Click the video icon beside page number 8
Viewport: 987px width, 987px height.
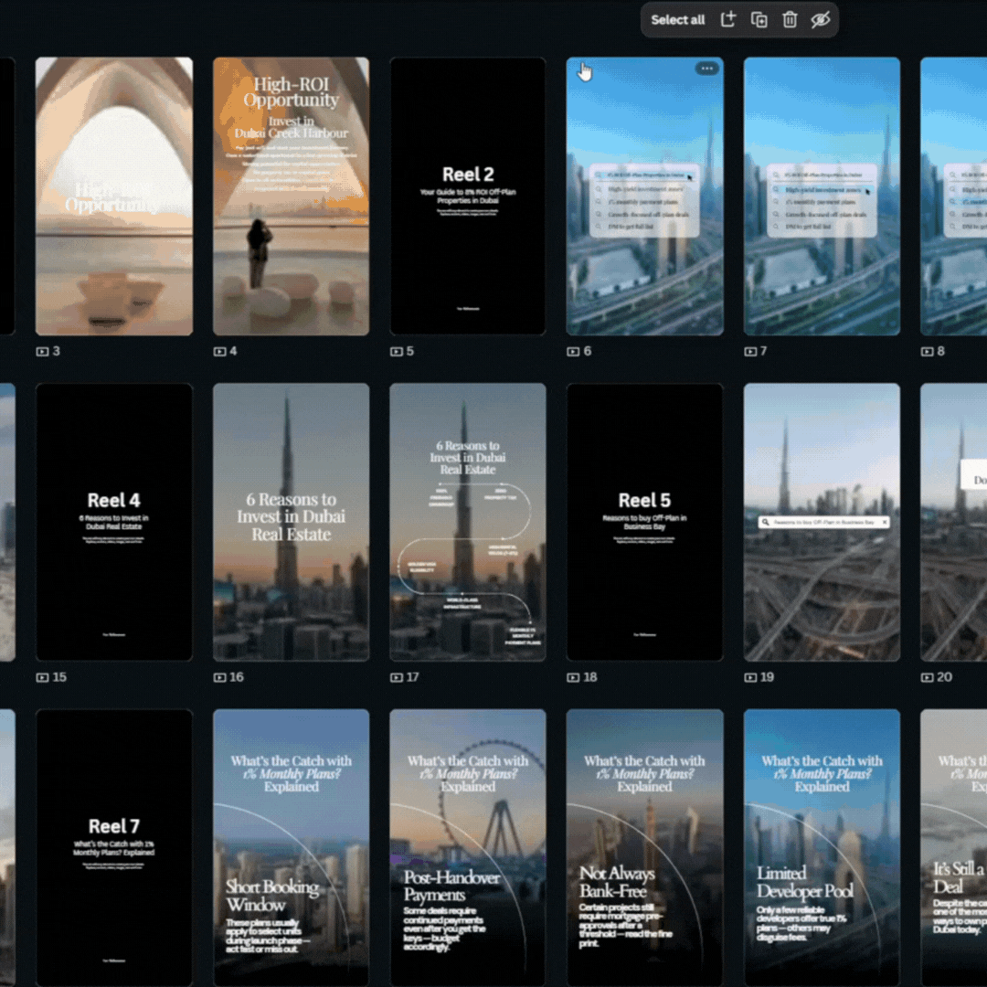pos(928,351)
